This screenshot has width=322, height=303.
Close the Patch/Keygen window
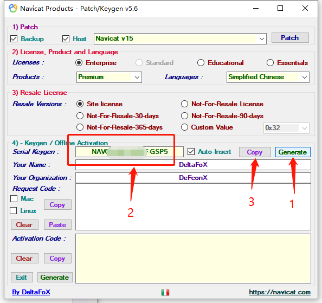tap(305, 9)
